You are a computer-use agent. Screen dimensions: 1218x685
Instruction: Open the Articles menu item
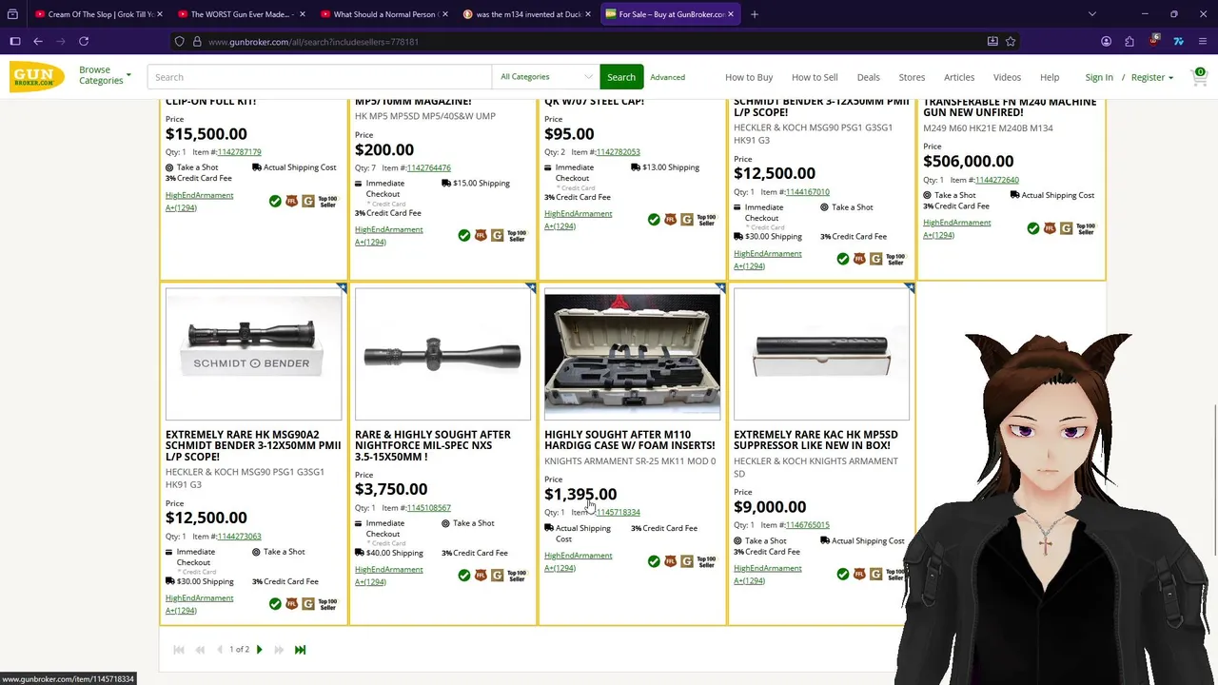coord(959,77)
